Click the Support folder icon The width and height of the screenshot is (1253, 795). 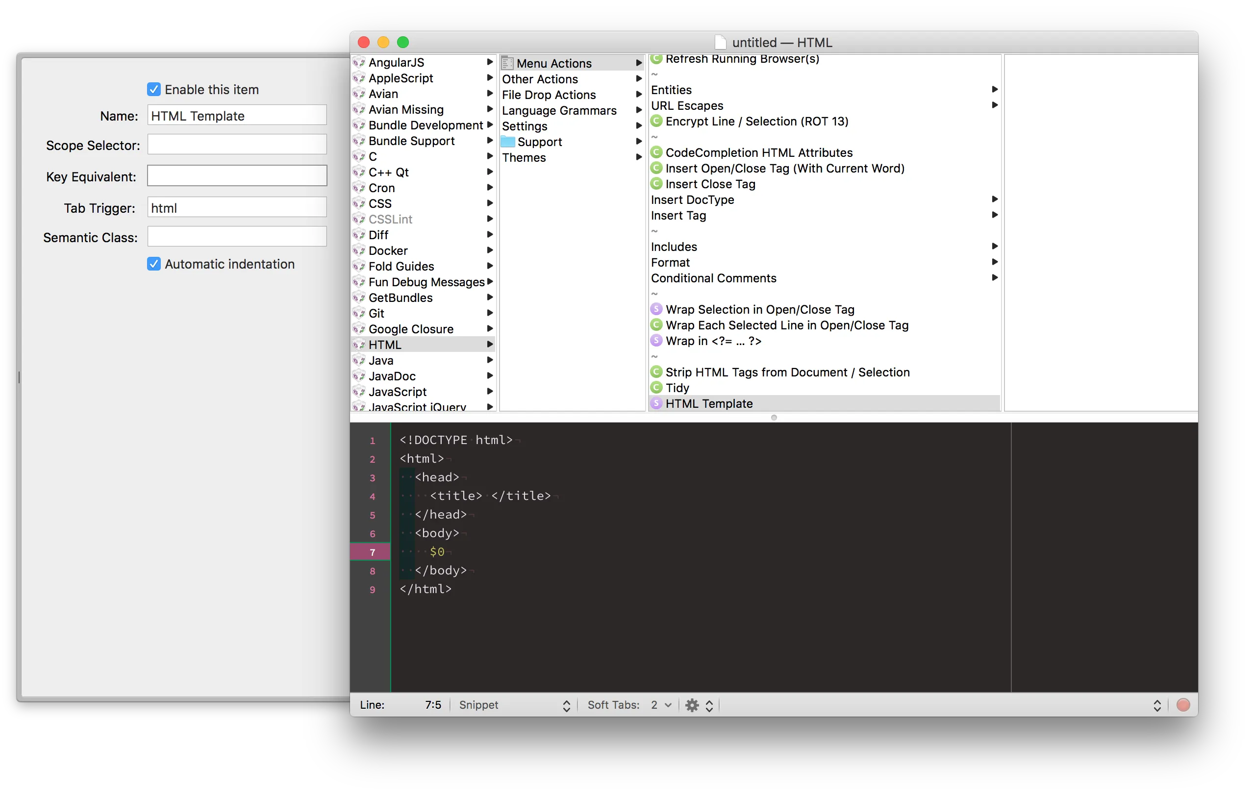pyautogui.click(x=508, y=142)
